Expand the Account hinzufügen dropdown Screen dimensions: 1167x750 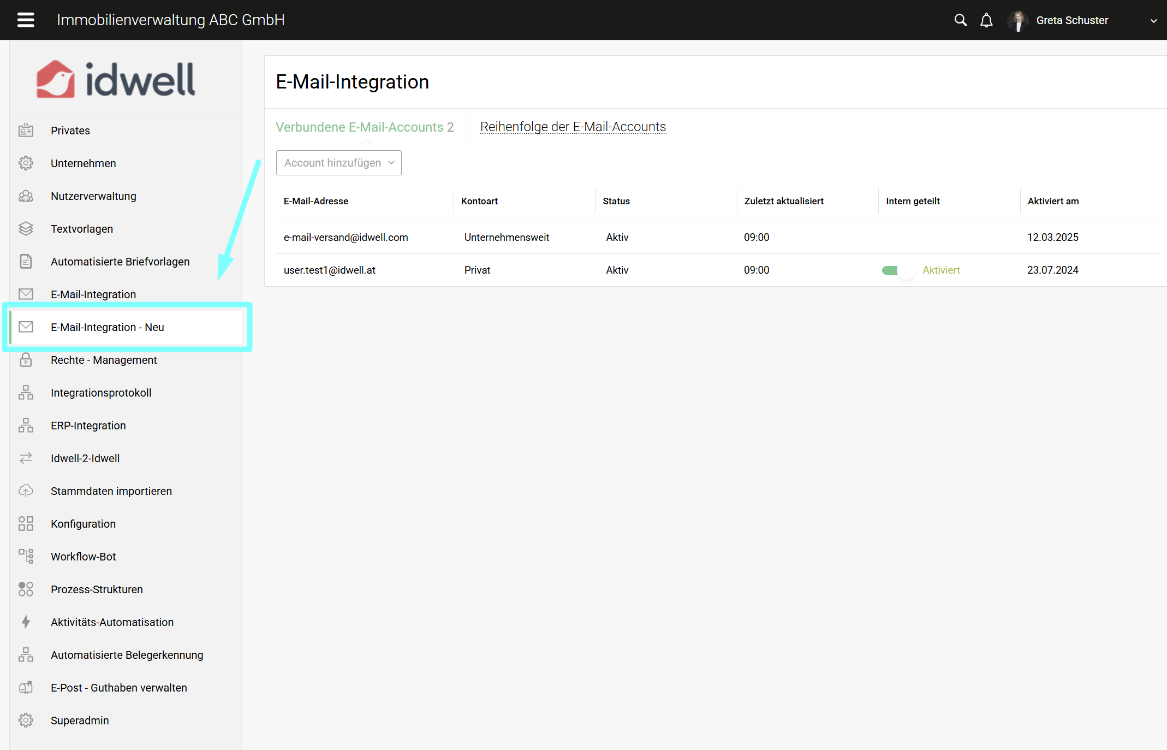[338, 163]
